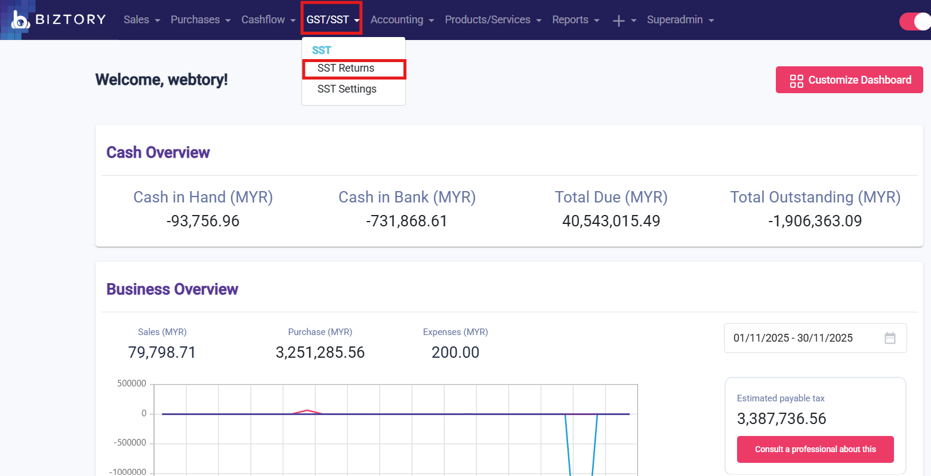Click the Estimated payable tax label
The height and width of the screenshot is (476, 931).
781,398
